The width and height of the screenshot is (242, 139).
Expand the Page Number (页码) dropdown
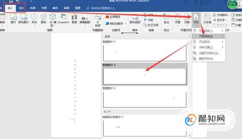point(196,20)
